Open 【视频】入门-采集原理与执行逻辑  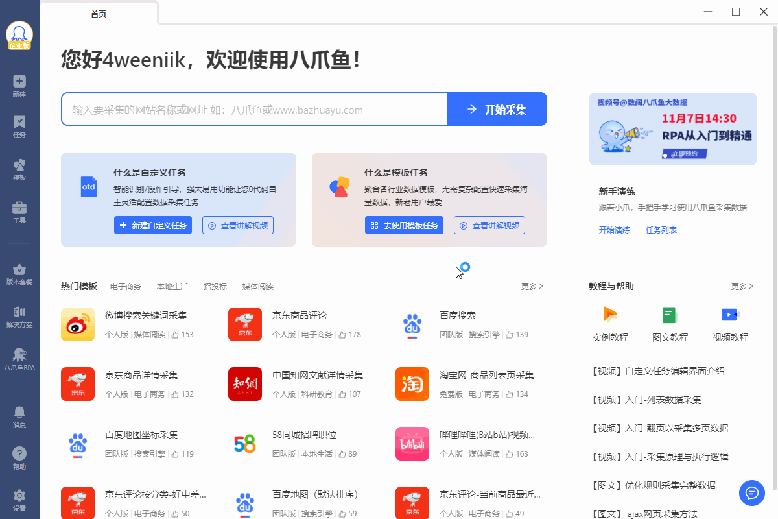[x=659, y=457]
